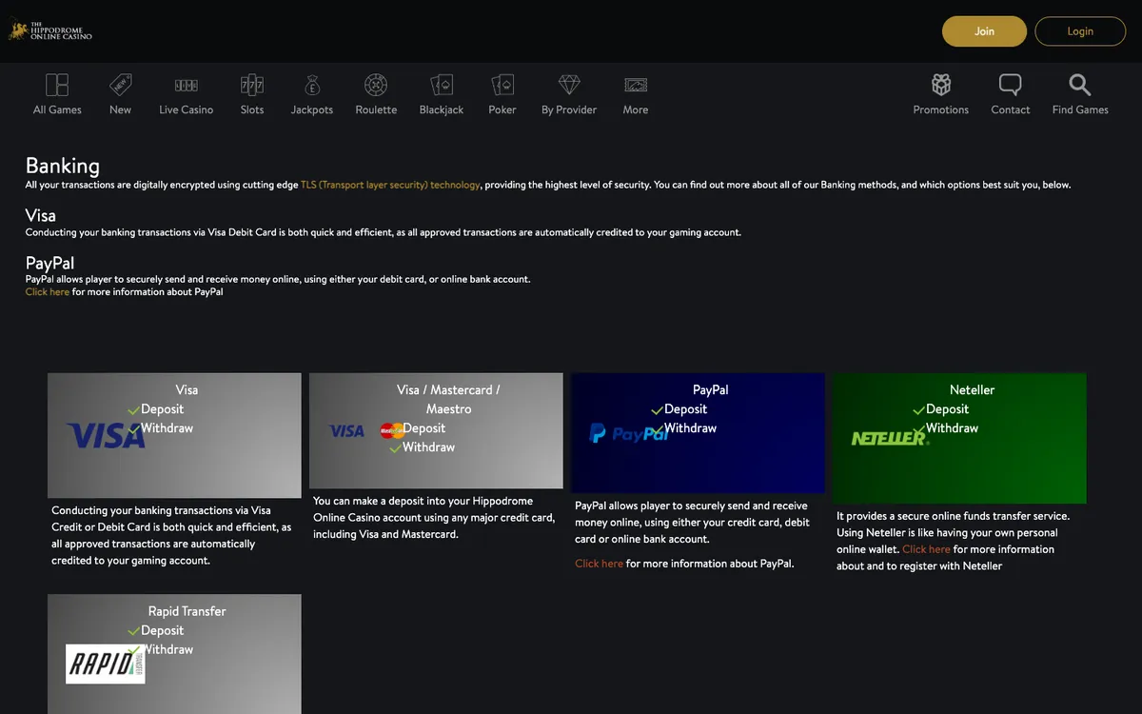Open the Jackpots money bag icon
This screenshot has width=1142, height=714.
[x=312, y=85]
